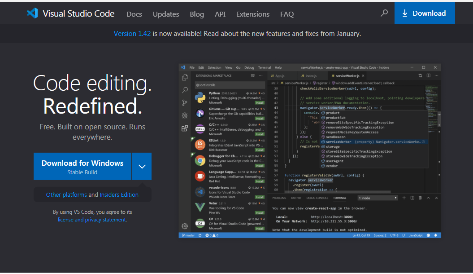Open the Manage gear icon in activity bar

[x=185, y=226]
